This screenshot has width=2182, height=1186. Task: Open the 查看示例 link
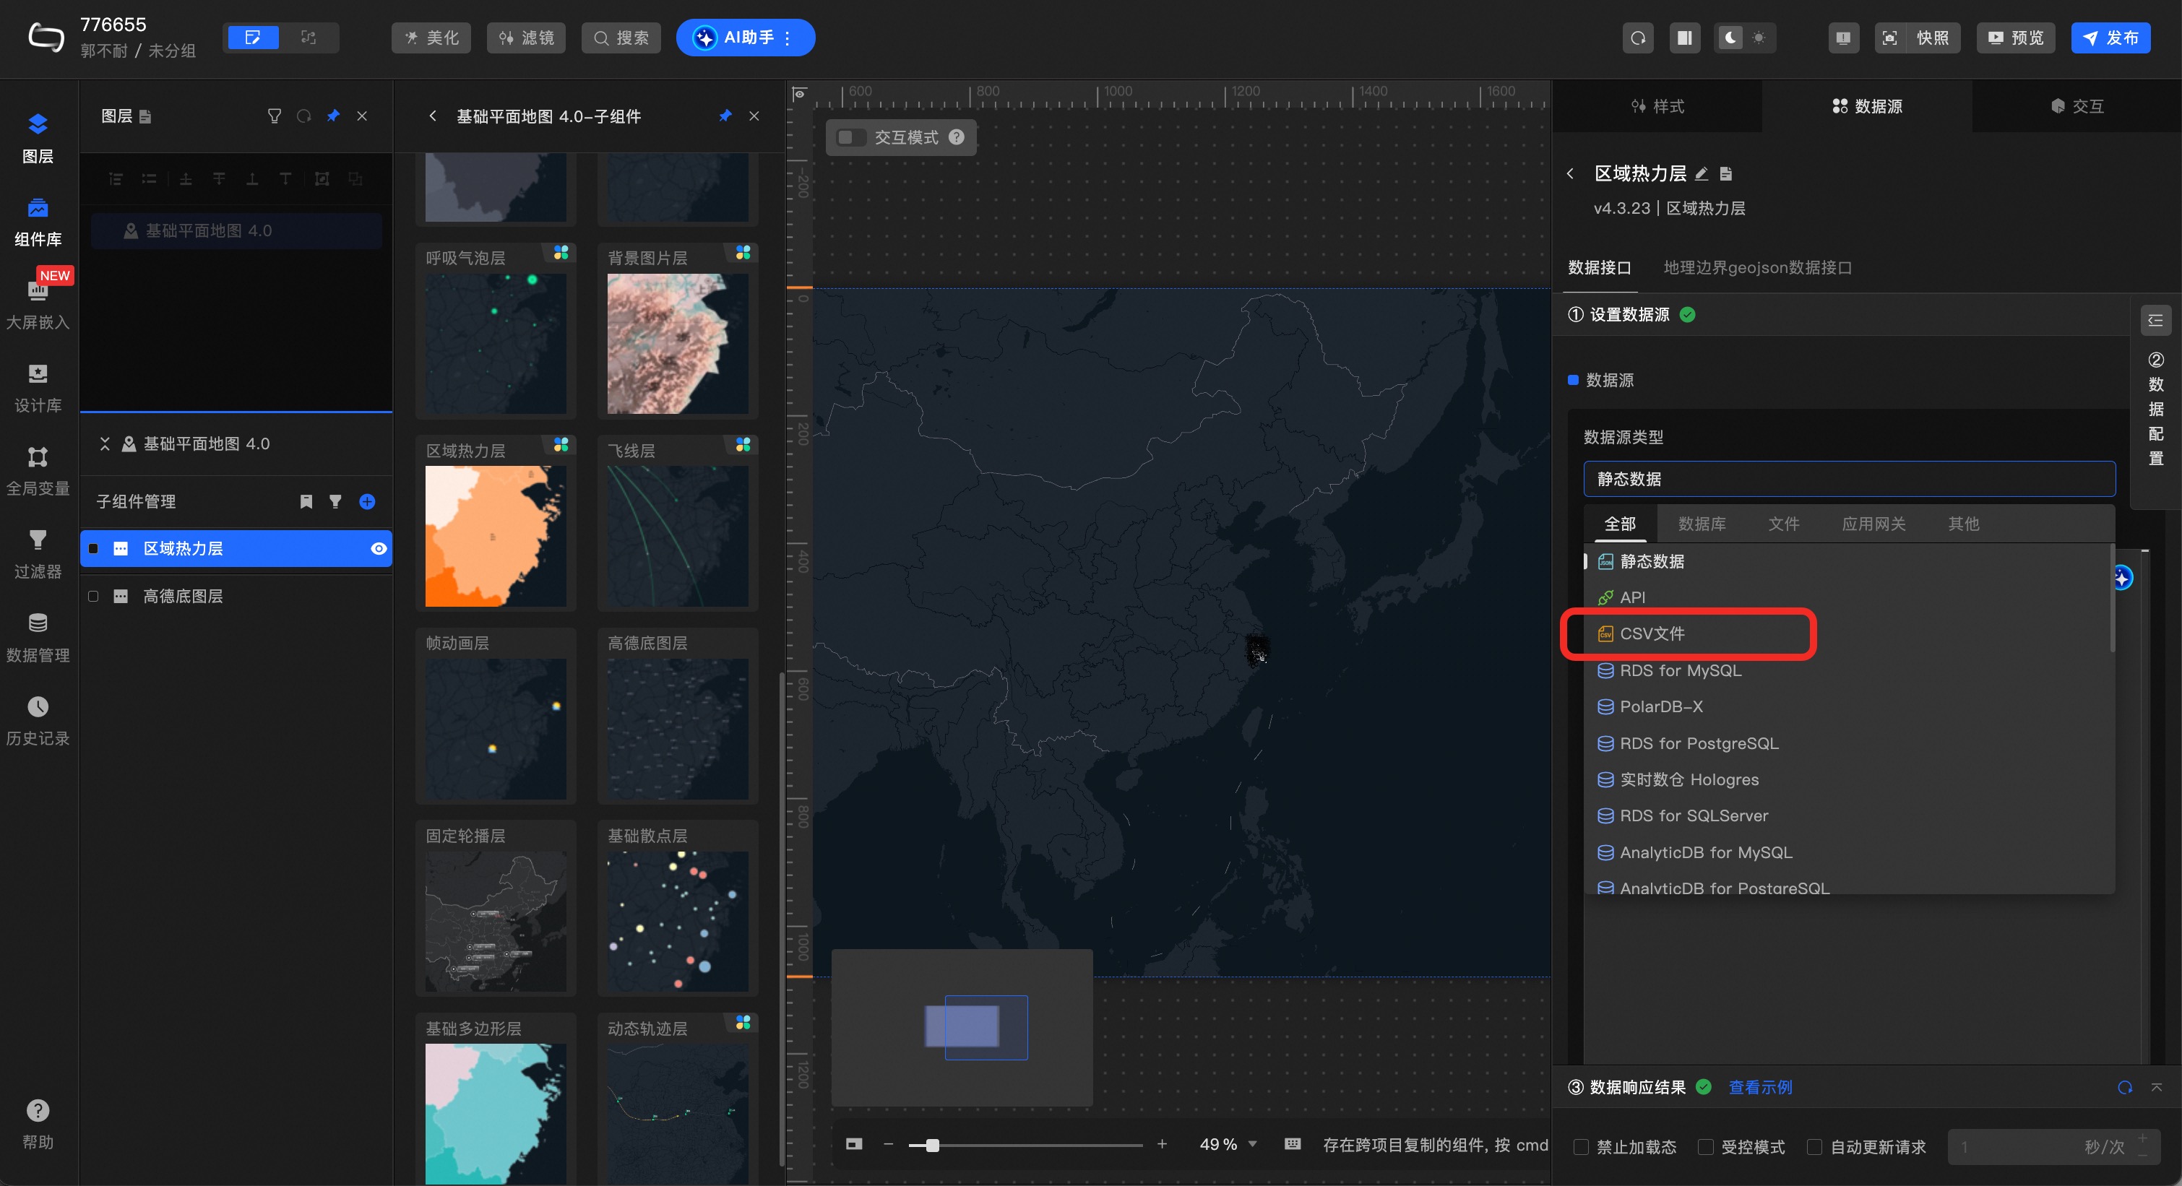click(1759, 1088)
